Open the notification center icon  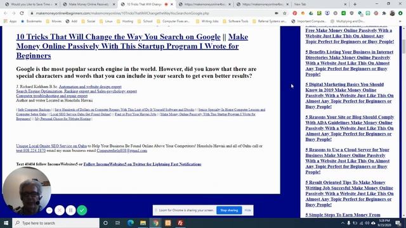[398, 223]
